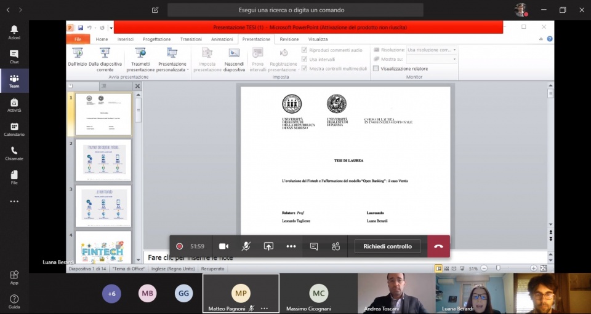
Task: Toggle Usa intervalli checkbox
Action: (305, 60)
